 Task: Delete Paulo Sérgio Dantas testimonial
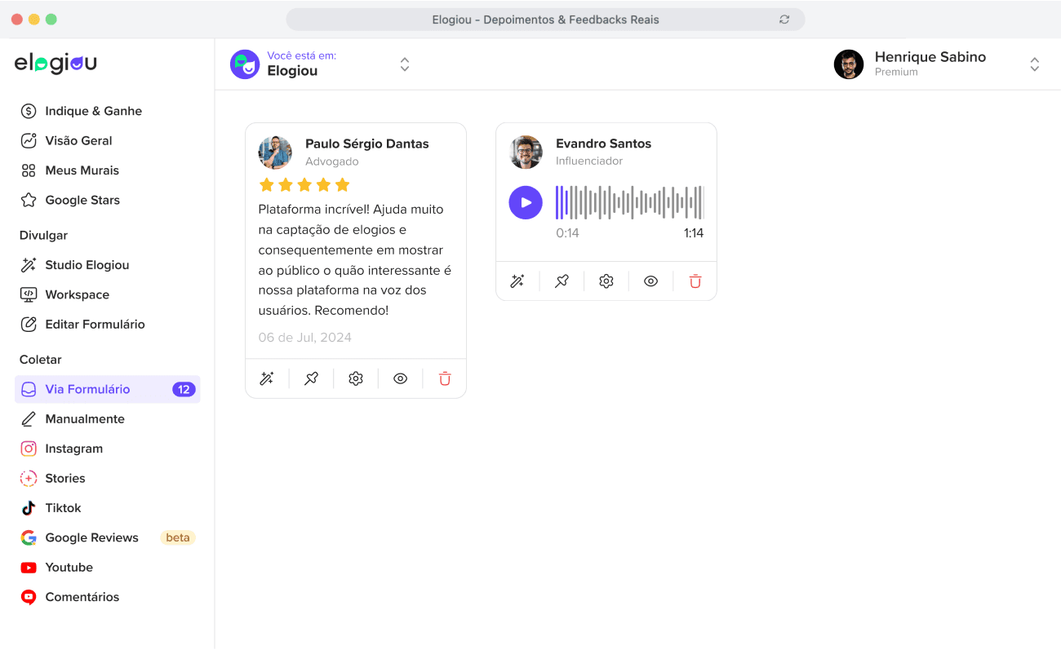pyautogui.click(x=445, y=378)
